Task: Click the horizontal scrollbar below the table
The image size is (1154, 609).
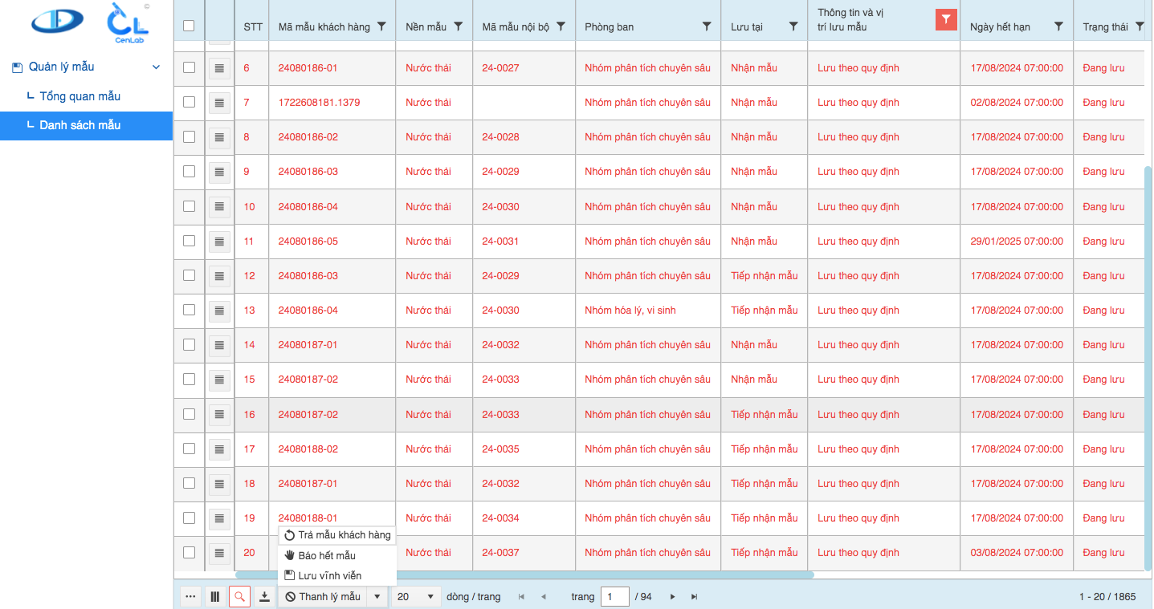Action: (524, 574)
